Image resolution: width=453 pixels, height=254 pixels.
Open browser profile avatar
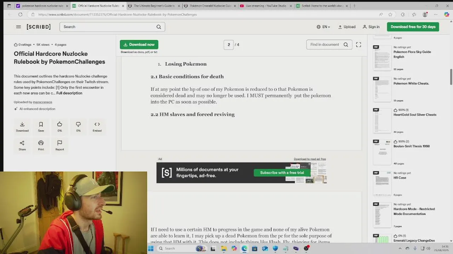425,14
